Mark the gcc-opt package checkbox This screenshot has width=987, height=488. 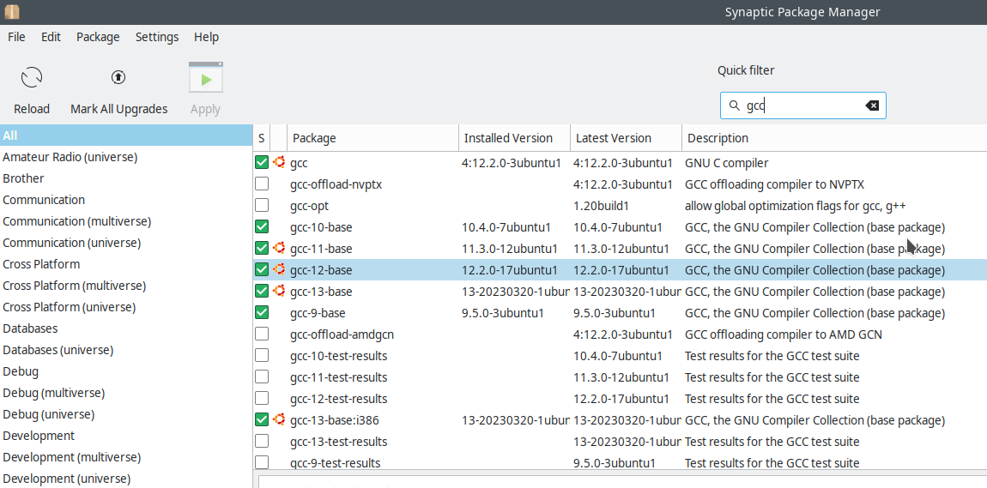262,205
